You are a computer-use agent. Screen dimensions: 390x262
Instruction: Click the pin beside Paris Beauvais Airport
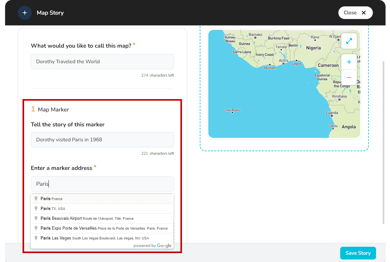coord(36,218)
